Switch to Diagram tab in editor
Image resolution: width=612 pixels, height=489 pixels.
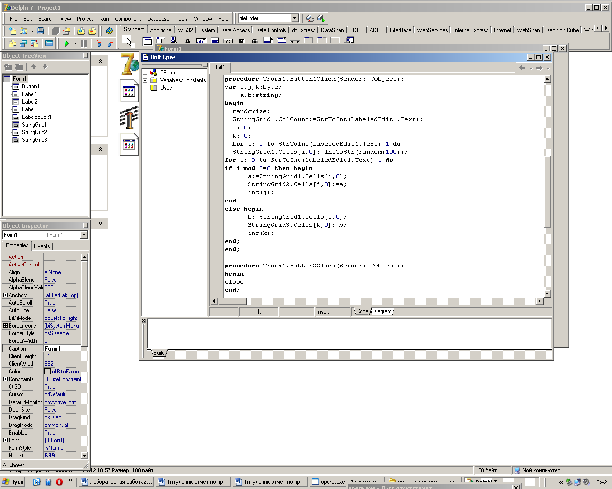382,311
